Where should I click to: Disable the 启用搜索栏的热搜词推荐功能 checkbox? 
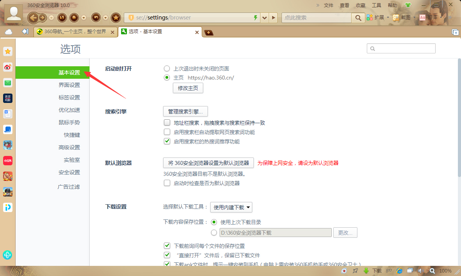167,141
